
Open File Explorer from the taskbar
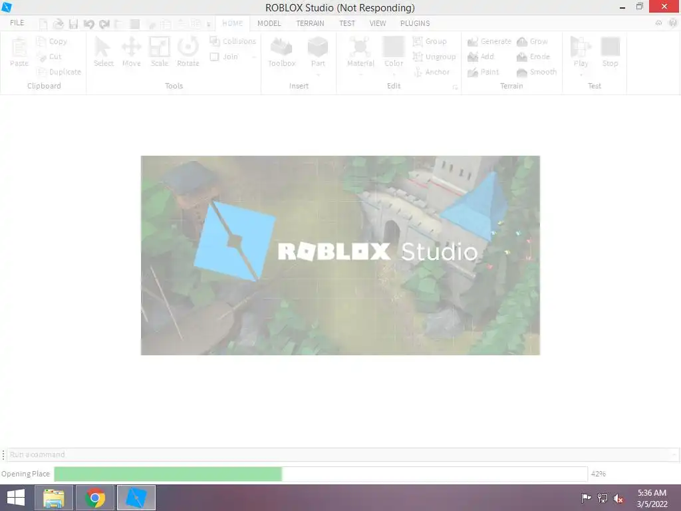53,498
